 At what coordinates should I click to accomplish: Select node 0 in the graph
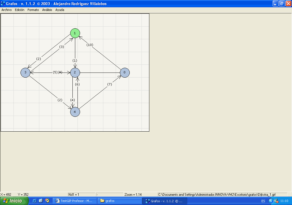pyautogui.click(x=125, y=73)
